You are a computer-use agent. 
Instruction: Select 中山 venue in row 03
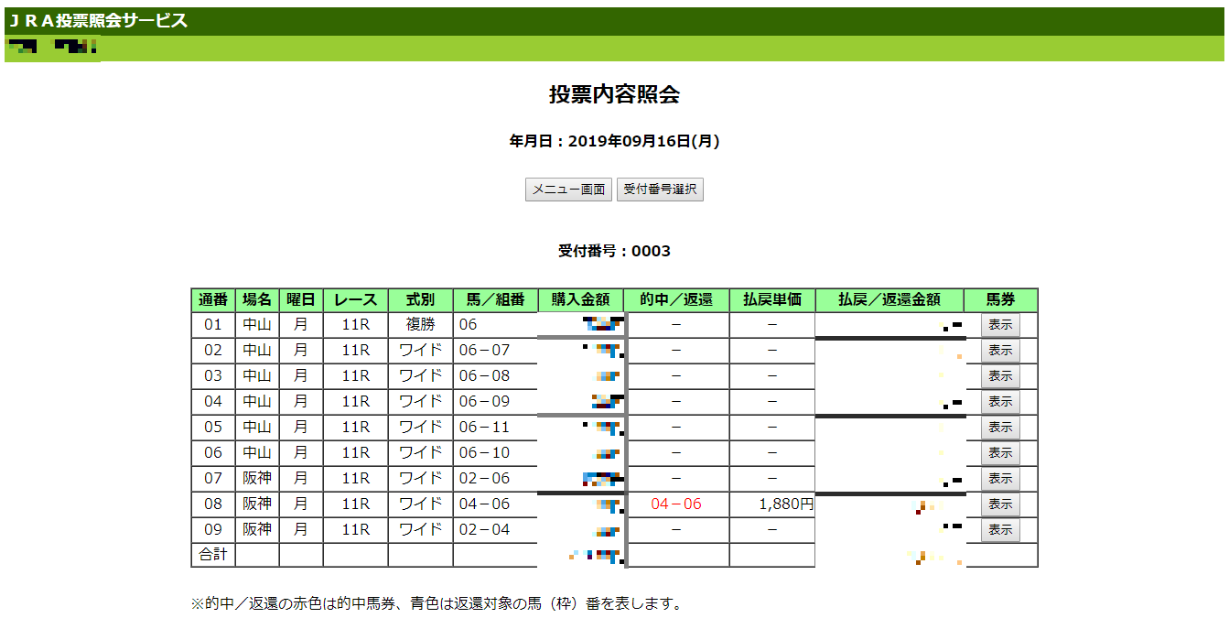[257, 375]
